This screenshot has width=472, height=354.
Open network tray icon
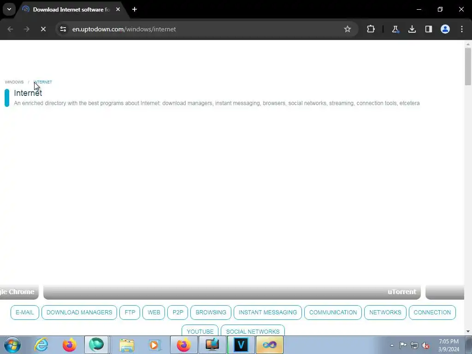[414, 345]
